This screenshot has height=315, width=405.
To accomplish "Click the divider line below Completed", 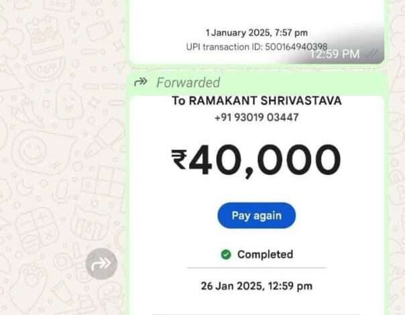I will tap(257, 268).
